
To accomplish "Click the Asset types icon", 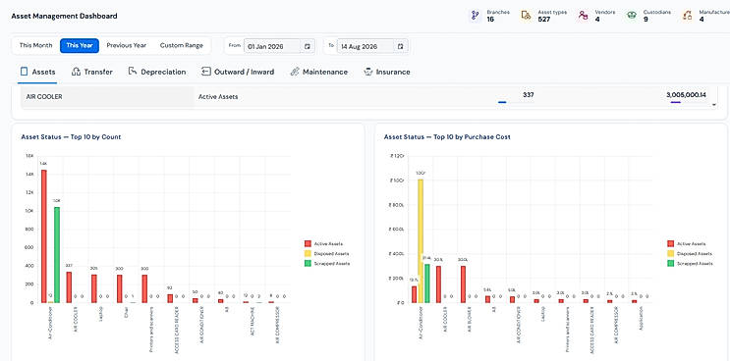I will point(526,16).
